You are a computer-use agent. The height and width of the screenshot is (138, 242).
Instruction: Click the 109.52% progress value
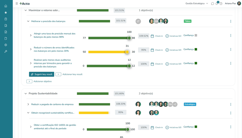point(144,36)
